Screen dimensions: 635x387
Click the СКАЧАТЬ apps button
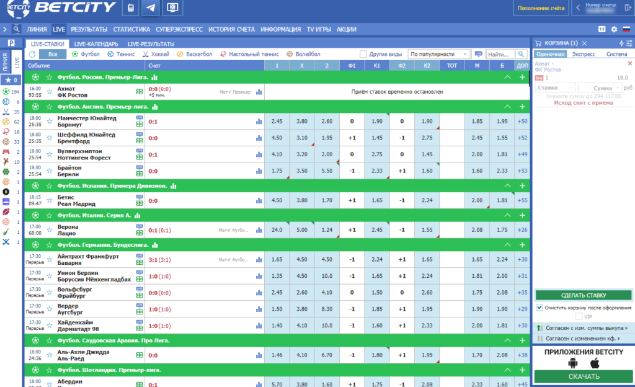click(x=584, y=376)
